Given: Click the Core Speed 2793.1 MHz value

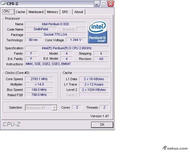Looking at the screenshot, I should tap(39, 79).
